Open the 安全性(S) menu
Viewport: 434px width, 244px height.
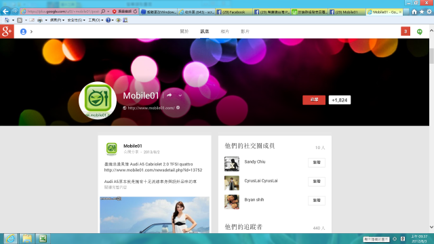coord(76,20)
